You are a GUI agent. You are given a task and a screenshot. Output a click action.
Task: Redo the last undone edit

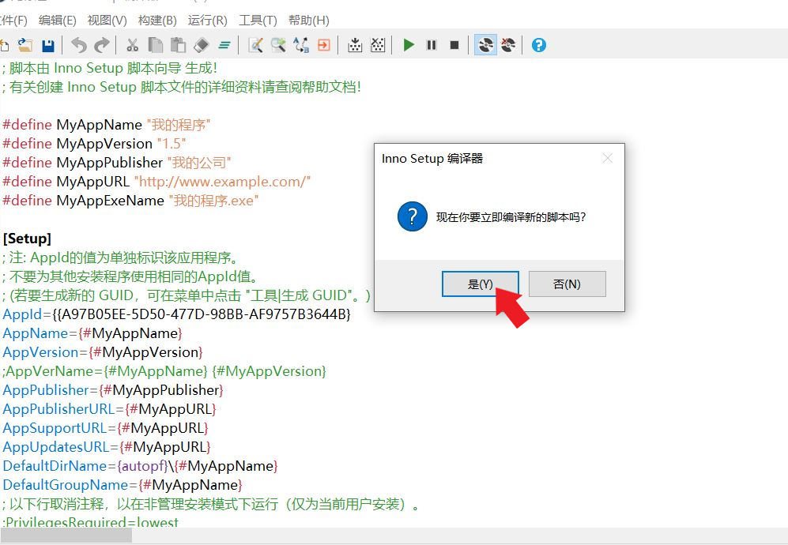pos(102,45)
